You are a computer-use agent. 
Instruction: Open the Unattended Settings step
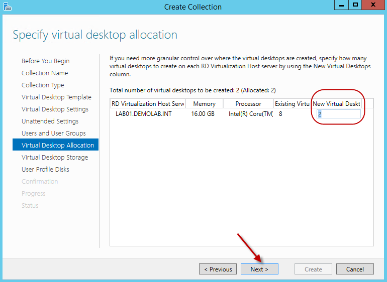[x=50, y=121]
